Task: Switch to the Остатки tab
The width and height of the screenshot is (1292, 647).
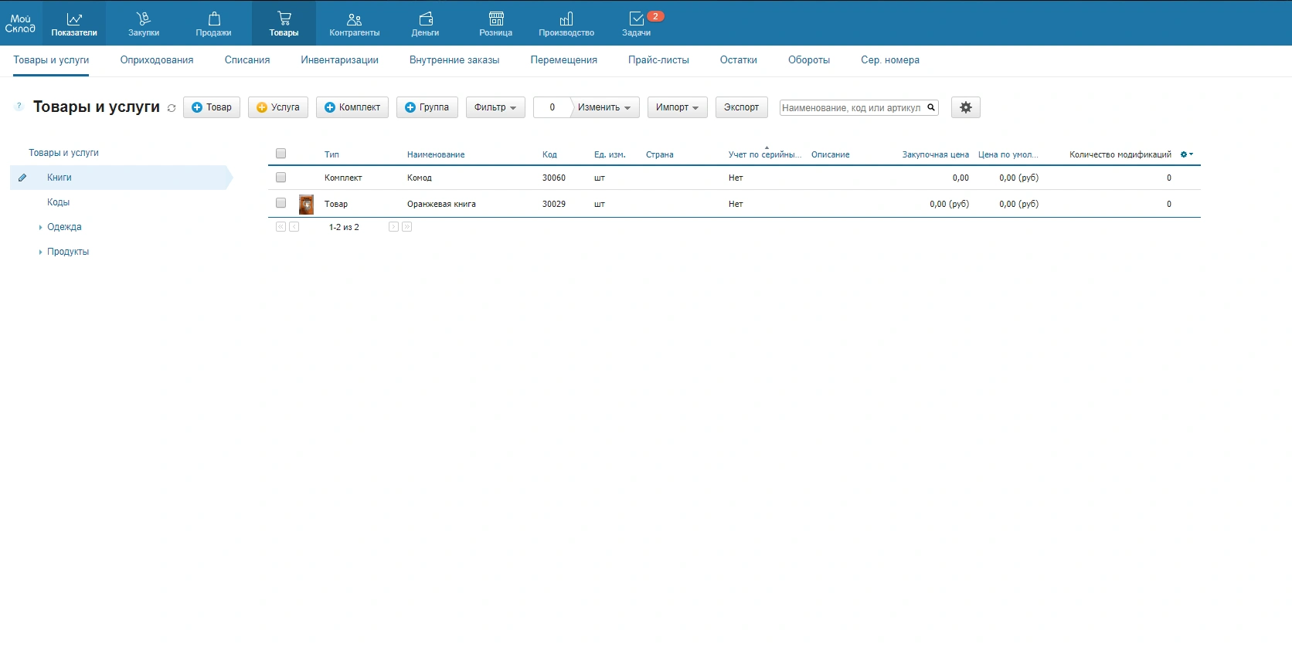Action: point(738,60)
